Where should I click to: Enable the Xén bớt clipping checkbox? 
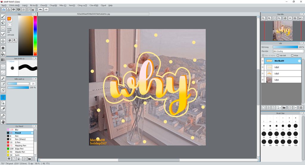278,56
